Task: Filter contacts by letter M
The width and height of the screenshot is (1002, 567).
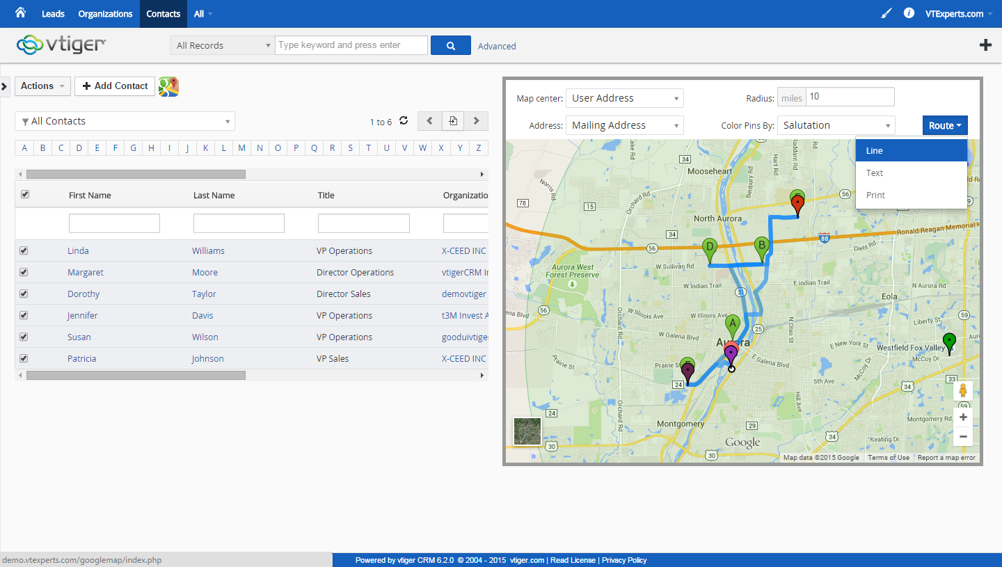Action: 241,147
